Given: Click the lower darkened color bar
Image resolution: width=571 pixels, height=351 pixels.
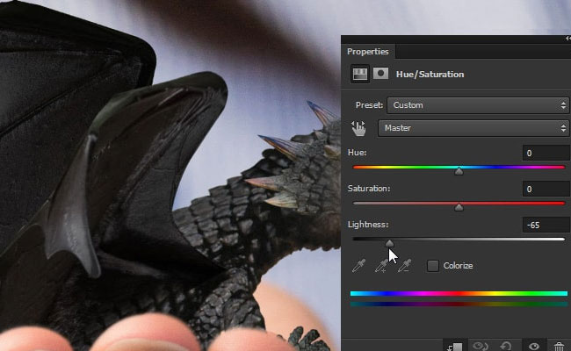Looking at the screenshot, I should pyautogui.click(x=459, y=304).
